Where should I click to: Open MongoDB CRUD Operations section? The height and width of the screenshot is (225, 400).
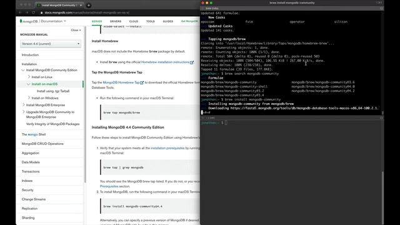click(42, 144)
